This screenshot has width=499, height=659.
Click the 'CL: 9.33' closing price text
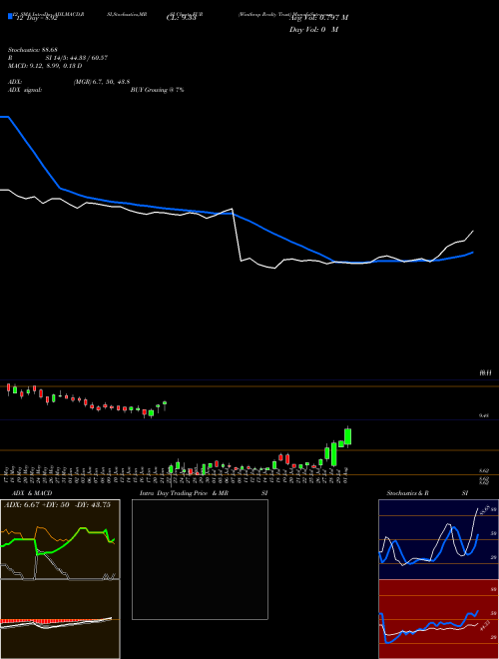tap(181, 19)
